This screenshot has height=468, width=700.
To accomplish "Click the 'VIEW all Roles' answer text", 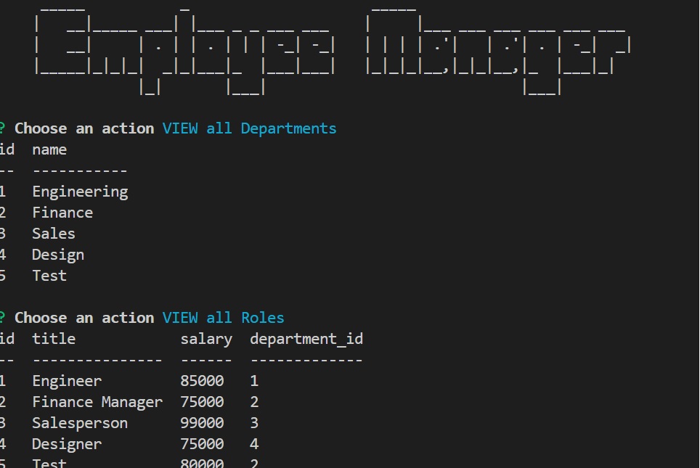I will click(x=223, y=318).
